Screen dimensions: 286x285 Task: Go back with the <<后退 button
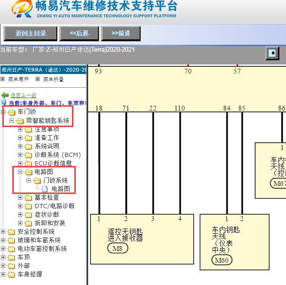tap(80, 34)
